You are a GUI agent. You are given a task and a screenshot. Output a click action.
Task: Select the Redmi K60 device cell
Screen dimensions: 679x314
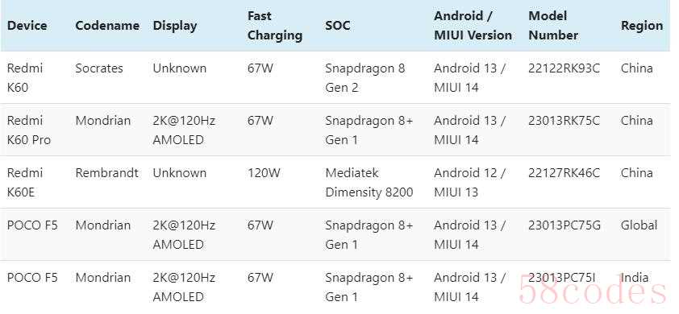point(25,78)
